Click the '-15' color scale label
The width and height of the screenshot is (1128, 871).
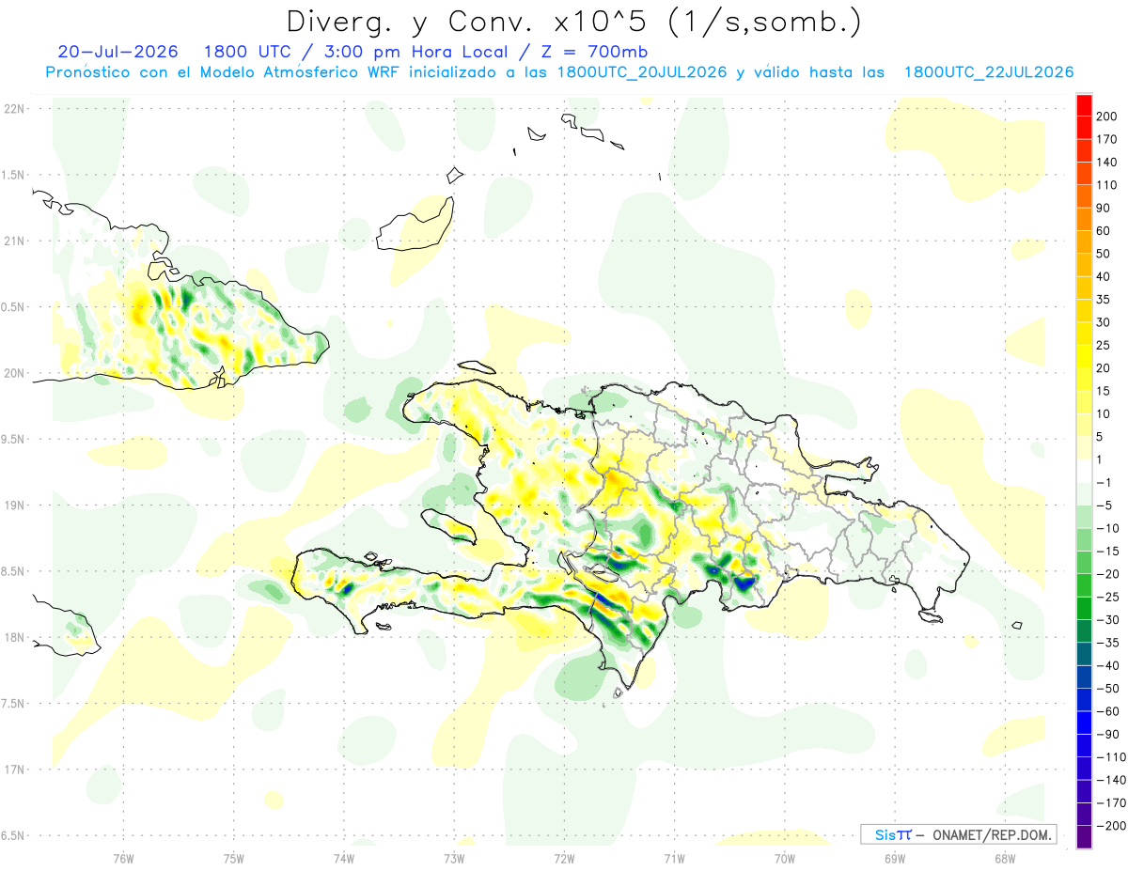pyautogui.click(x=1109, y=552)
